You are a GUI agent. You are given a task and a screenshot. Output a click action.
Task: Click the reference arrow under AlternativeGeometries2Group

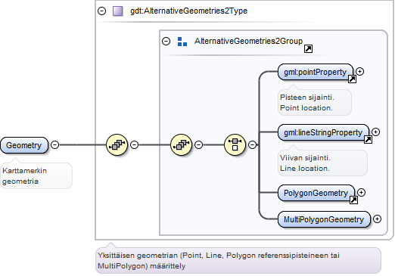[308, 48]
